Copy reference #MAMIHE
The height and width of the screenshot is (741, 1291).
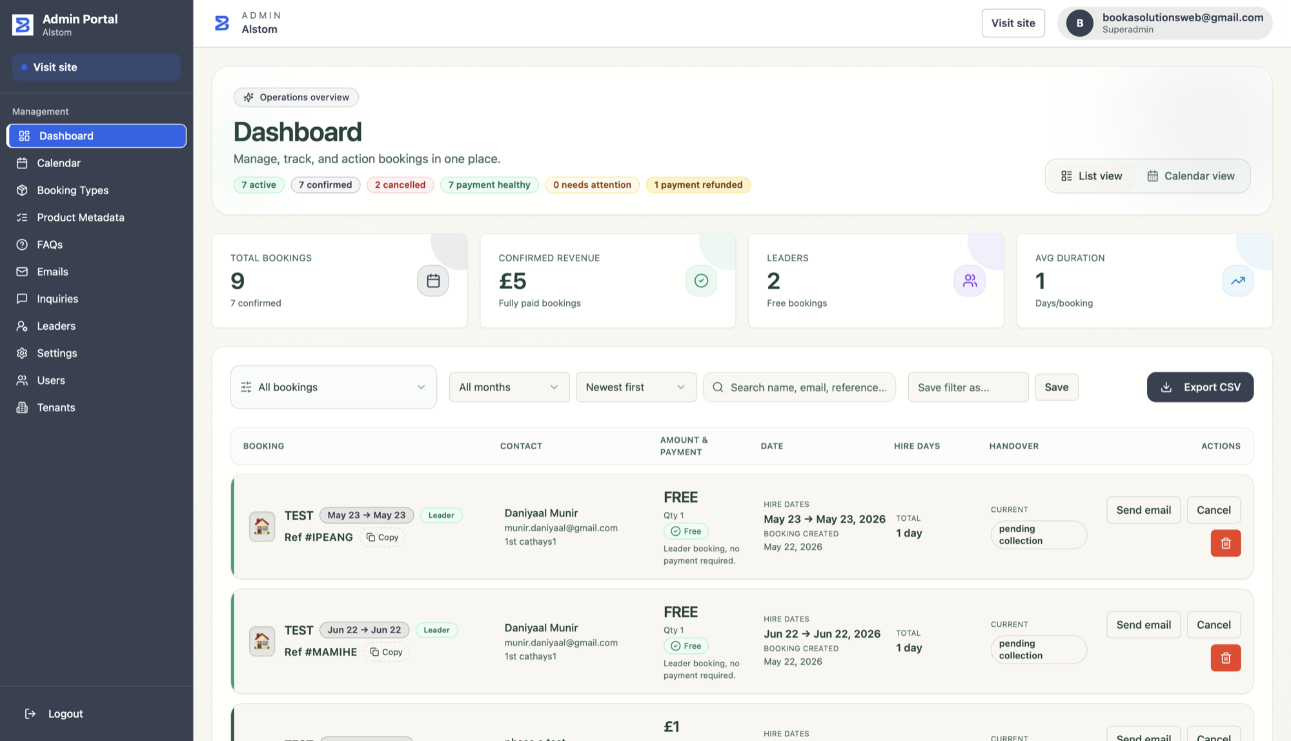[x=386, y=652]
